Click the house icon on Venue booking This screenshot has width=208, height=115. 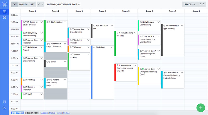click(x=71, y=55)
